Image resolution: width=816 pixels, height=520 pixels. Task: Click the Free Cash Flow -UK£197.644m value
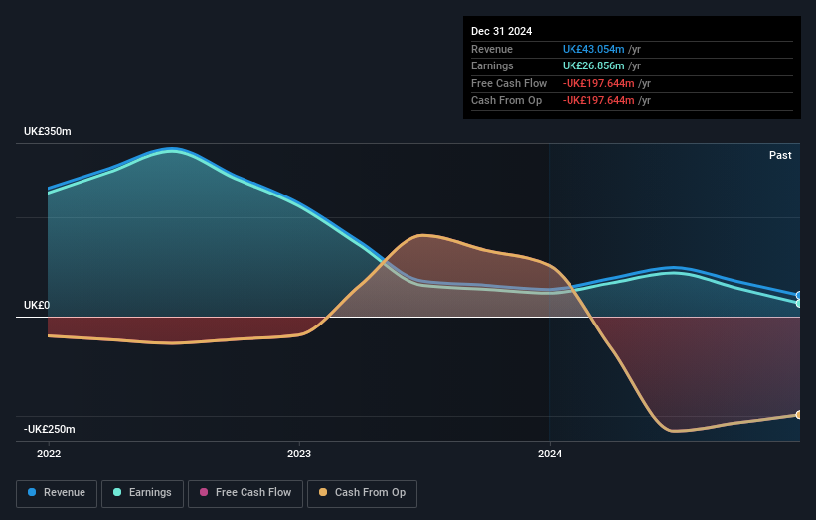click(x=598, y=83)
